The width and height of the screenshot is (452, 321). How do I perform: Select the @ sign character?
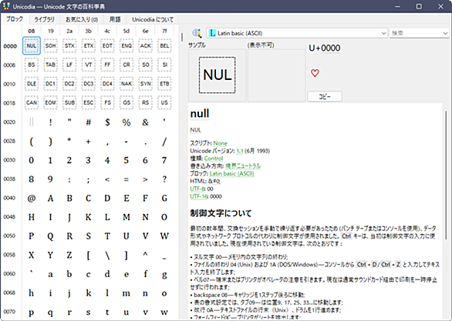pos(32,198)
